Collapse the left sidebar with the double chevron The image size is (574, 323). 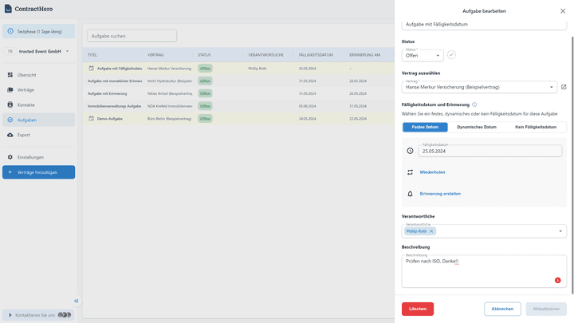[x=77, y=301]
